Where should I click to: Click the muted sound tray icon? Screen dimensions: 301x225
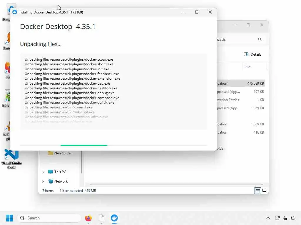point(285,218)
